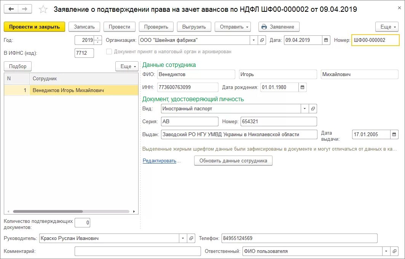The width and height of the screenshot is (405, 259).
Task: Click the Комментарий field
Action: coord(138,251)
